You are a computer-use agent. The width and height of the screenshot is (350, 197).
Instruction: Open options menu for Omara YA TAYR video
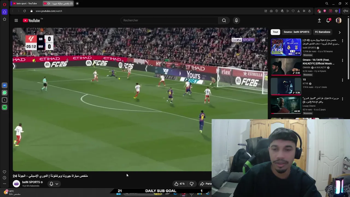342,60
